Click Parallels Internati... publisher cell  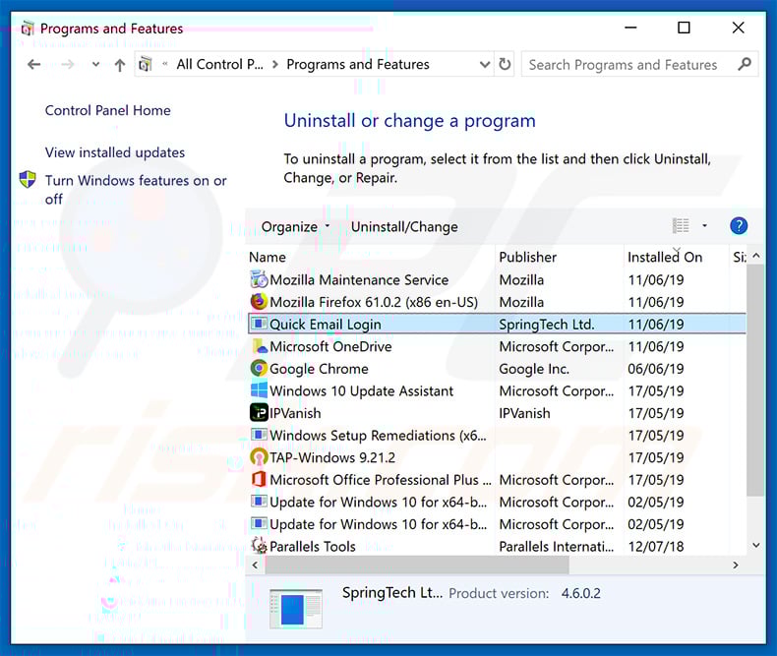coord(556,547)
